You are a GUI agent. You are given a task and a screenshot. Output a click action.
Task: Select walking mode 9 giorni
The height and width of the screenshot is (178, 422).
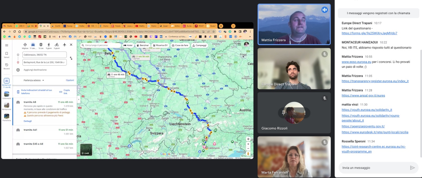click(x=49, y=46)
